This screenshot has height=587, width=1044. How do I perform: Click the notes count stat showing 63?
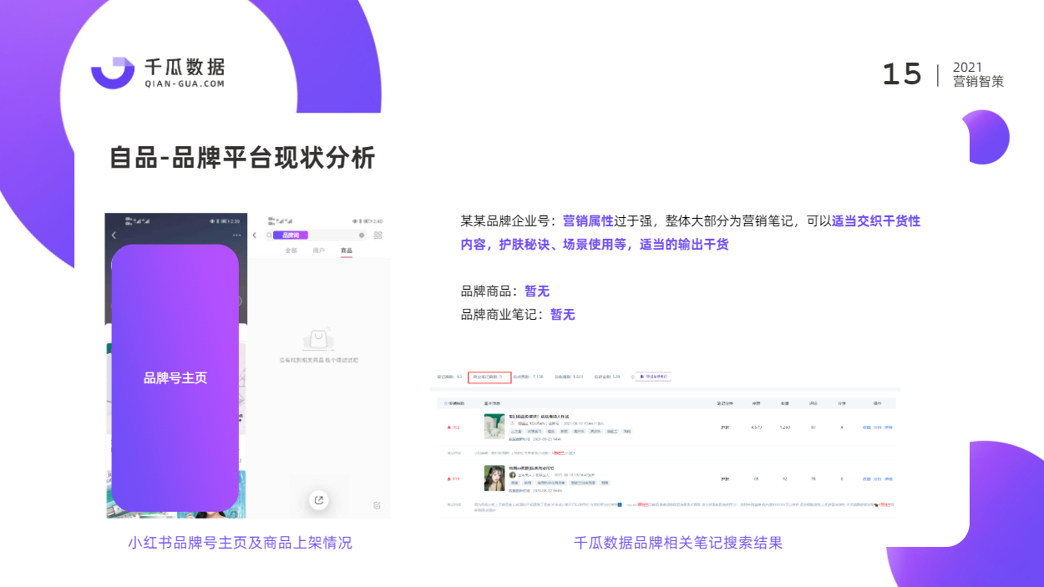coord(450,377)
